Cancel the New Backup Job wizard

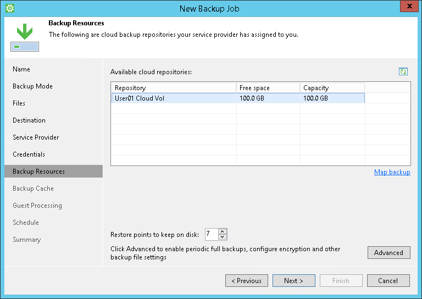[x=388, y=281]
